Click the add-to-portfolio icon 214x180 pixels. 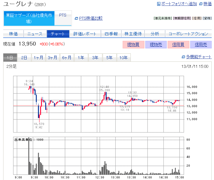(158, 4)
